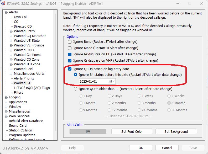Expand the Wanted ITU Zone node

(x=11, y=65)
